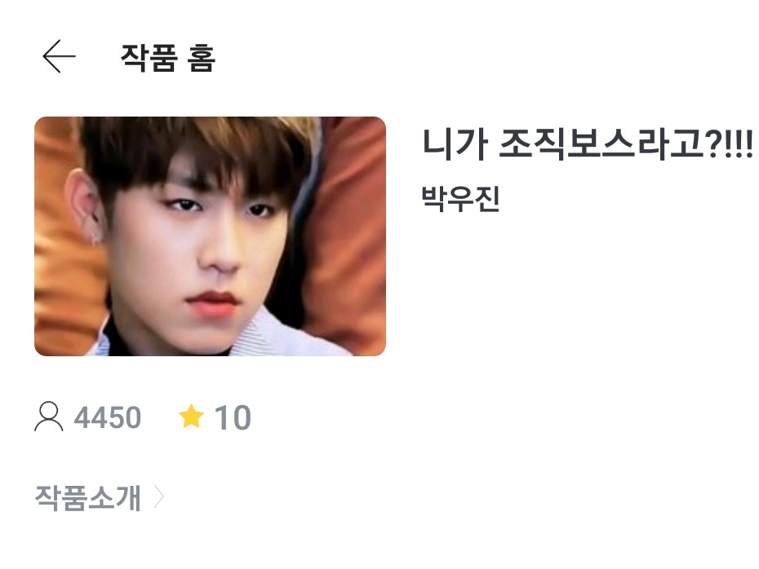The width and height of the screenshot is (759, 569).
Task: Select the rounded cover photo
Action: click(x=210, y=236)
